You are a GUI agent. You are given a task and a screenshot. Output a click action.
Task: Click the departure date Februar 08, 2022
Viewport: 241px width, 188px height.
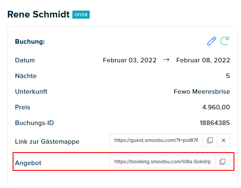(x=203, y=60)
